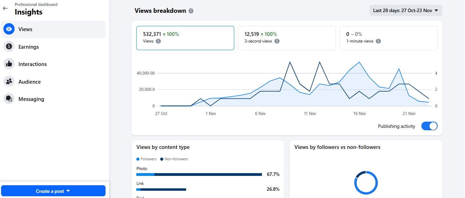
Task: Select the 3-second views metric card
Action: click(286, 38)
